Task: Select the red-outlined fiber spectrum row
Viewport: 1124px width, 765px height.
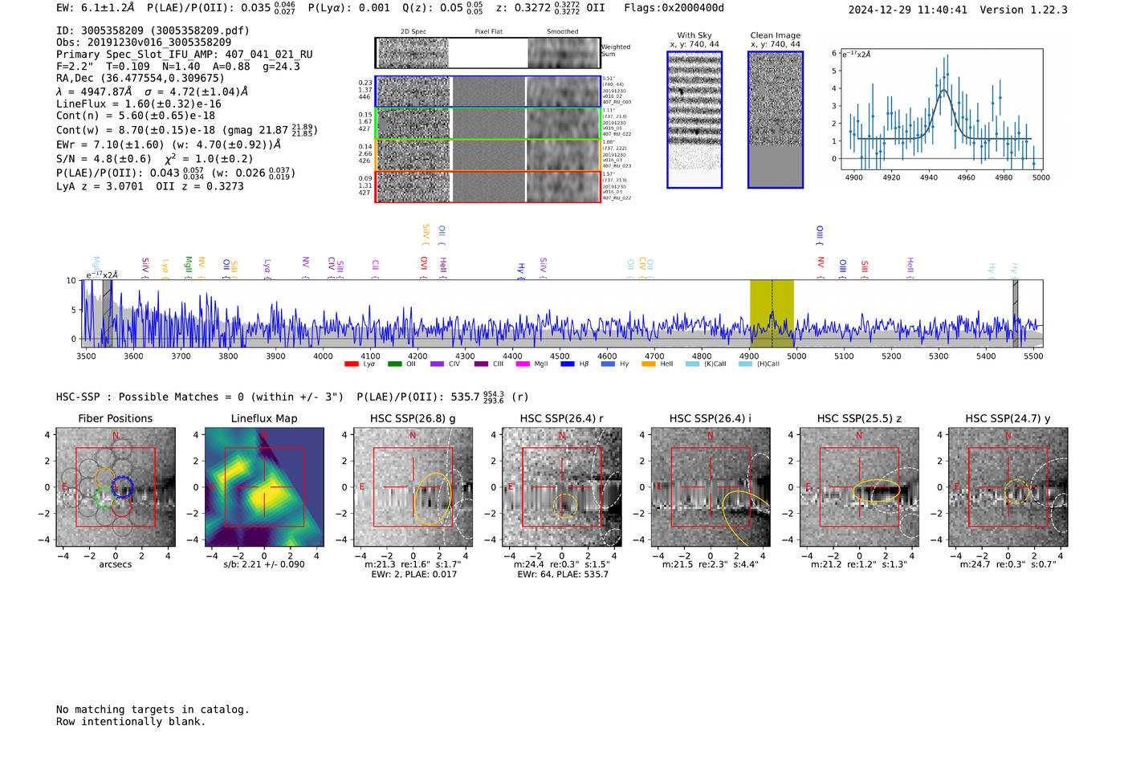Action: click(488, 187)
